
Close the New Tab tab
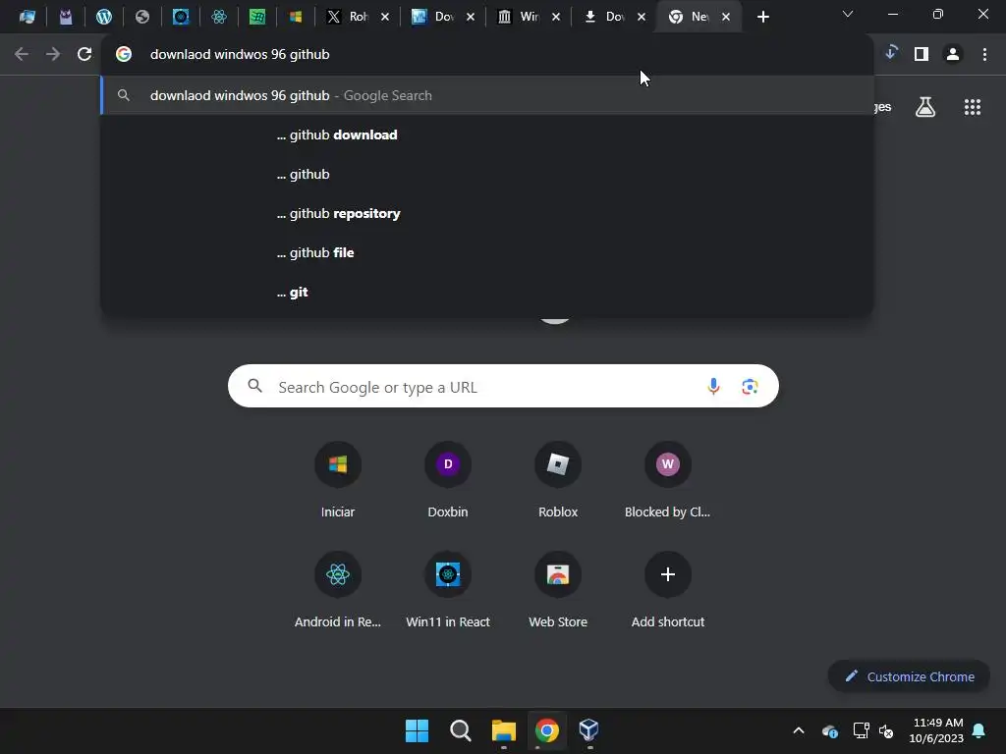pyautogui.click(x=726, y=18)
